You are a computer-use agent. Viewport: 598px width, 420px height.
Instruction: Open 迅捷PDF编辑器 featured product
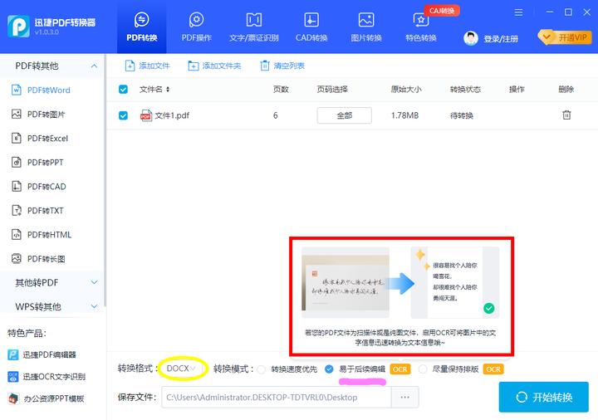[x=42, y=354]
